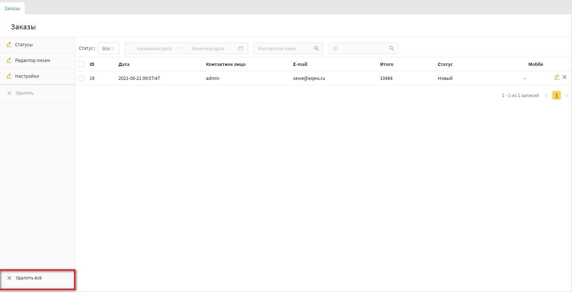Click the calendar icon in date range field
The height and width of the screenshot is (293, 572).
click(241, 49)
